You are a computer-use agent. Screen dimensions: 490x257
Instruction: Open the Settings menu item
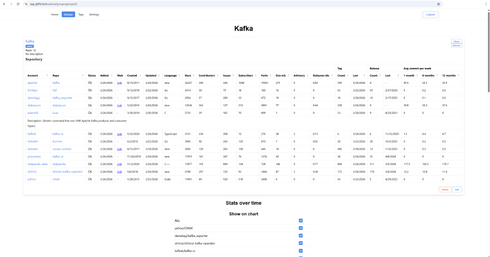[94, 14]
